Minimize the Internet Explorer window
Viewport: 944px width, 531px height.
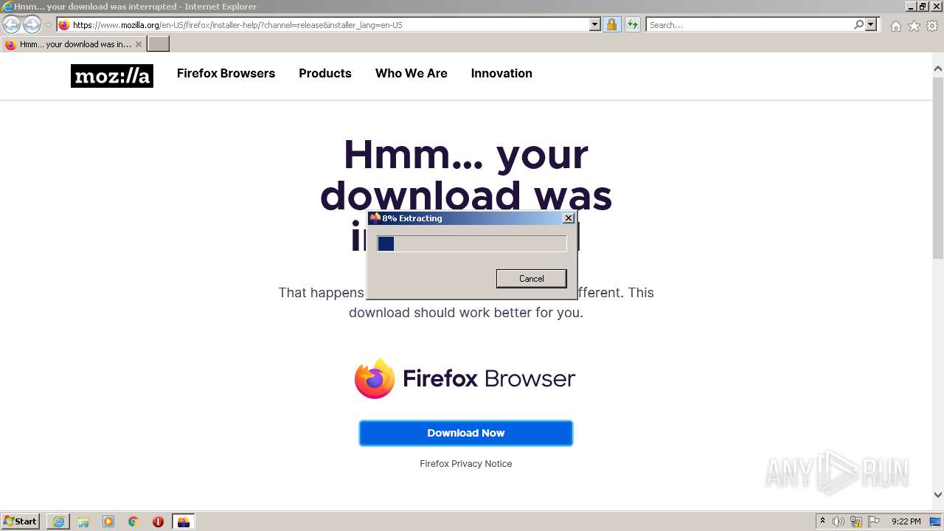[x=911, y=6]
